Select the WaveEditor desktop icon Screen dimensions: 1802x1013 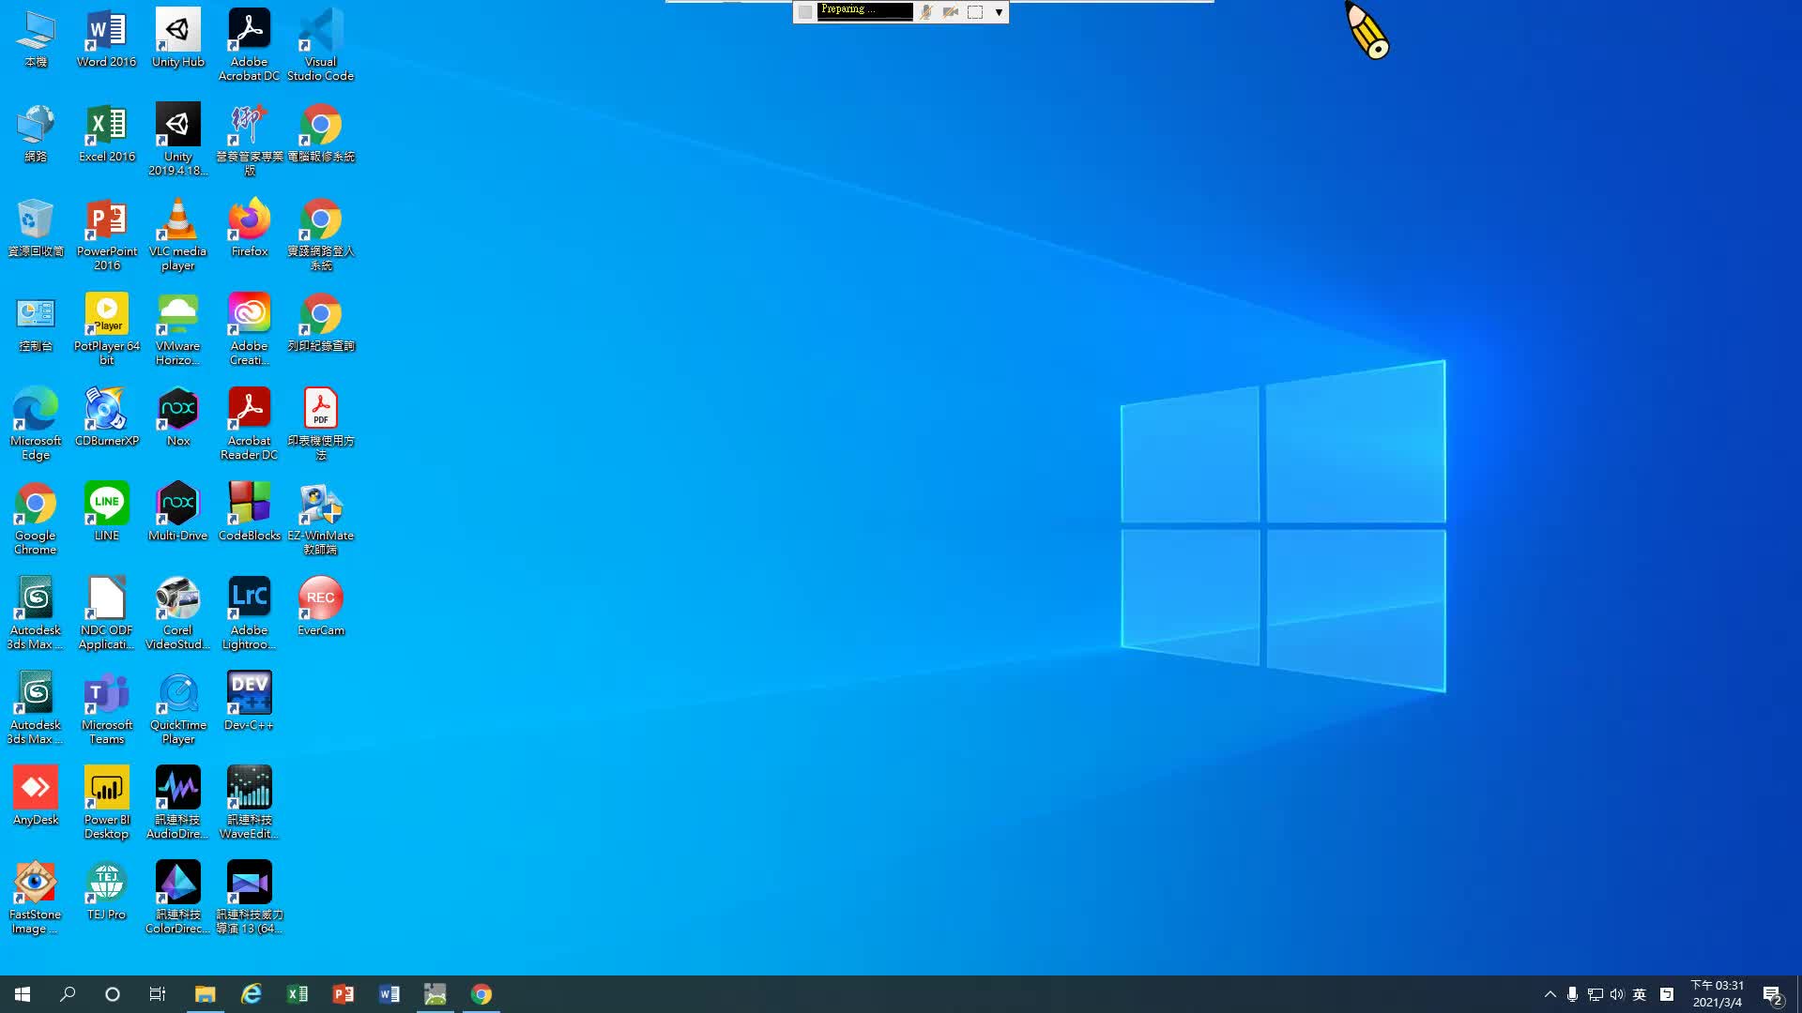click(249, 803)
